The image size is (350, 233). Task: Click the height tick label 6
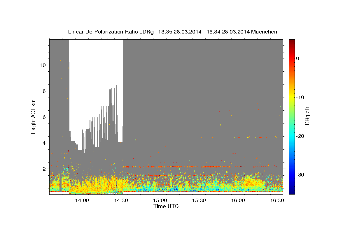point(44,117)
